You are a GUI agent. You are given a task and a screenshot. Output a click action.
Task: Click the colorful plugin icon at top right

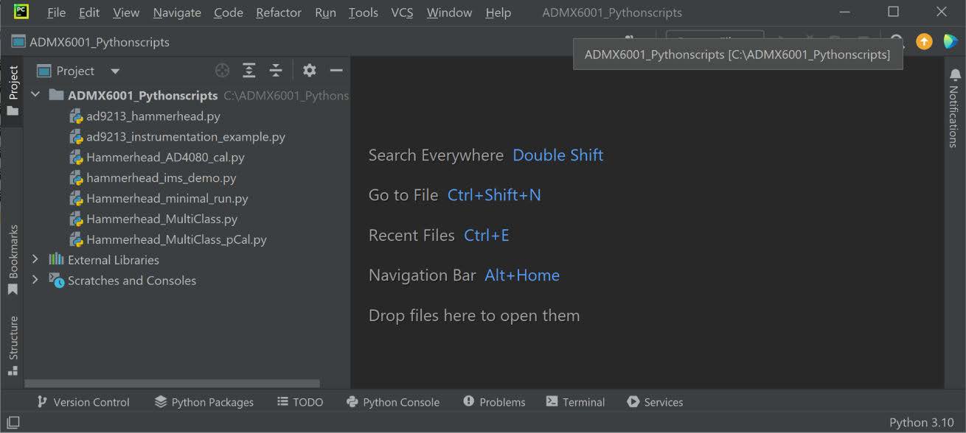[x=950, y=42]
